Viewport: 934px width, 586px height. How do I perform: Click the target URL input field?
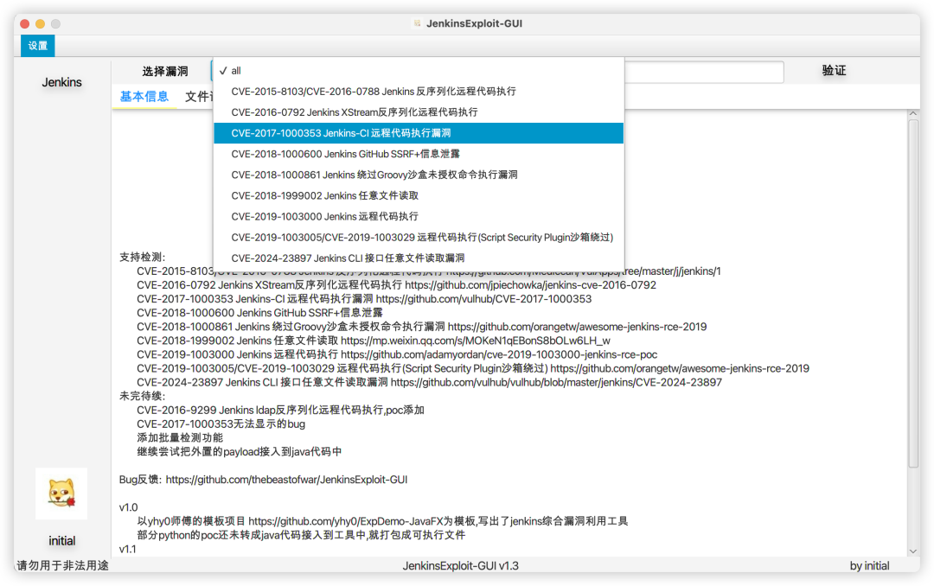click(703, 72)
